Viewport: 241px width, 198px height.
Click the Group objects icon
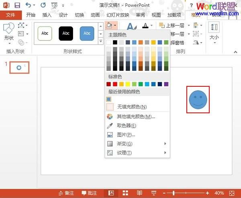click(x=196, y=34)
